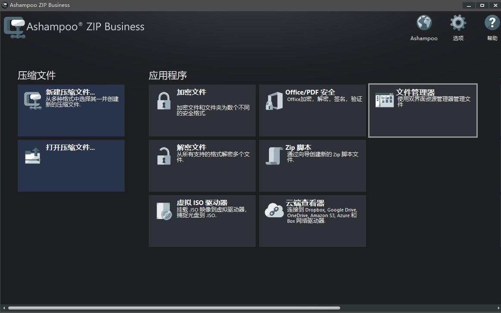This screenshot has width=501, height=313.
Task: Close the Ashampoo ZIP Business window
Action: 495,6
